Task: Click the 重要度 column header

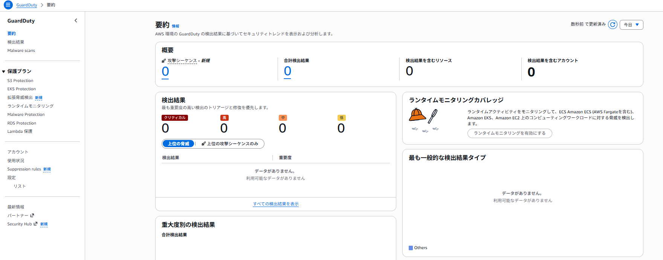Action: (x=285, y=158)
